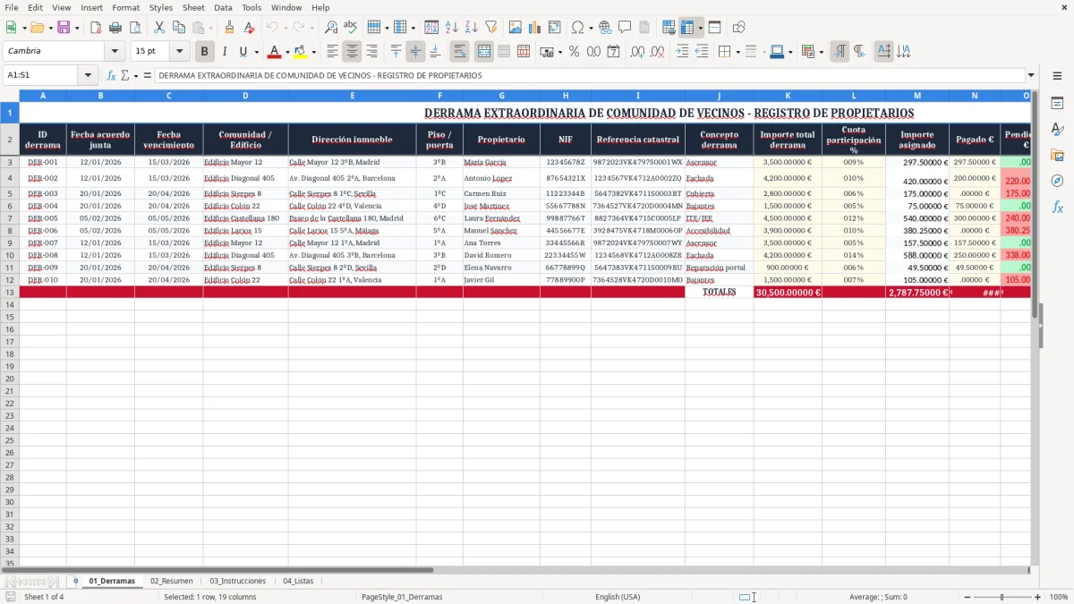Viewport: 1074px width, 604px height.
Task: Toggle Italic formatting
Action: click(x=225, y=51)
